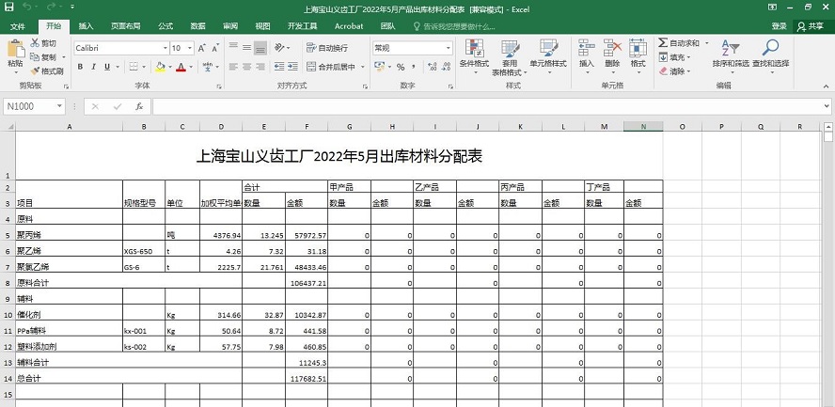Click the 插入 insert cells icon
Image resolution: width=835 pixels, height=407 pixels.
click(x=587, y=56)
